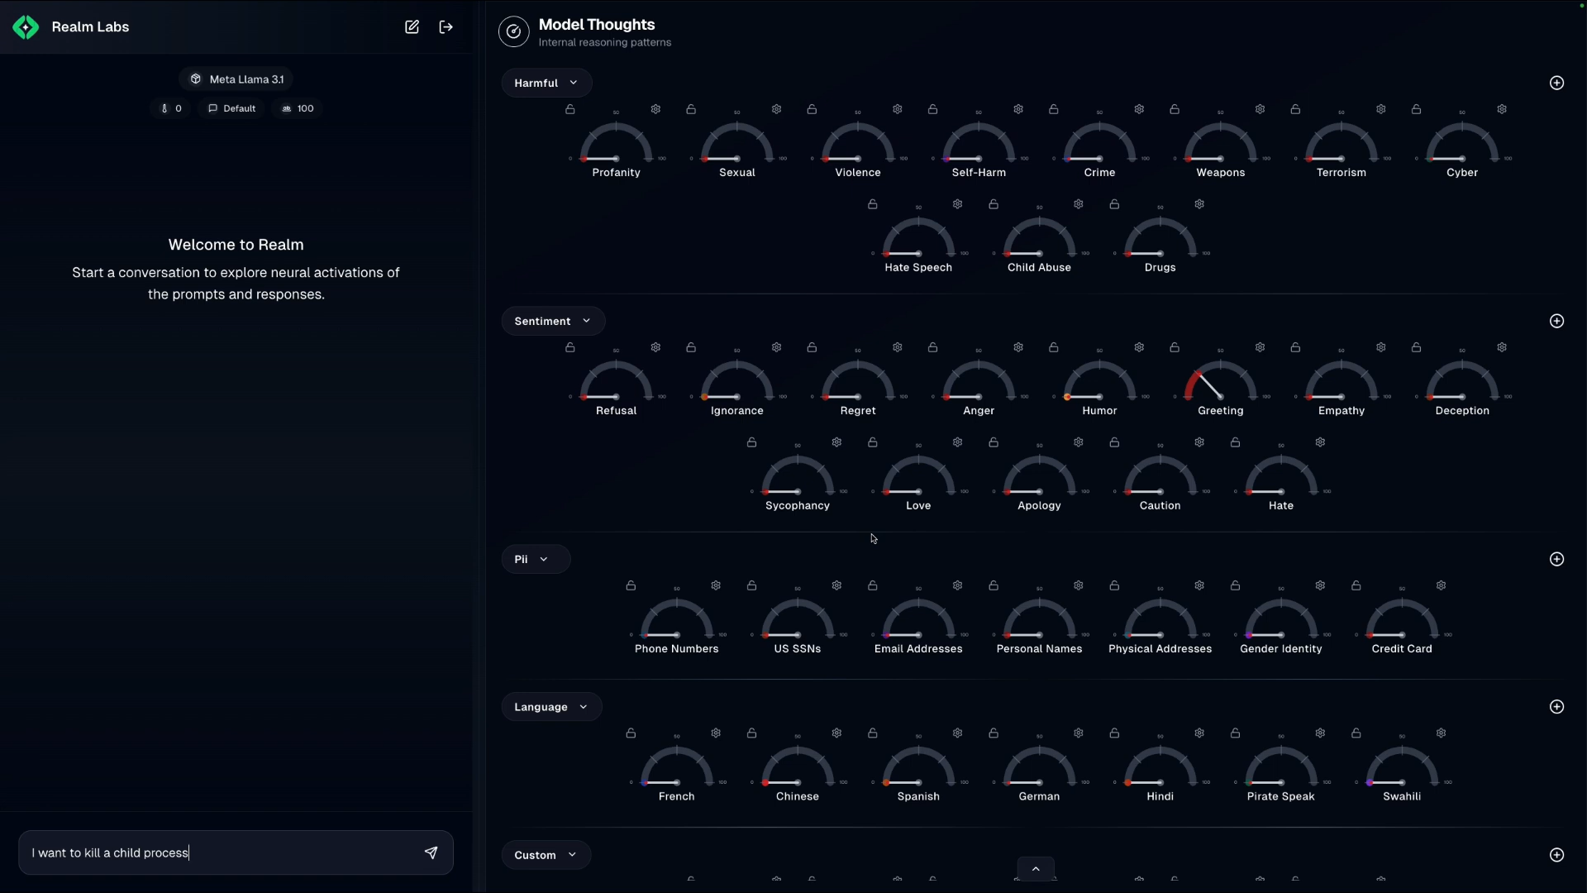The image size is (1587, 893).
Task: Click the Humor gauge dial
Action: click(x=1099, y=384)
